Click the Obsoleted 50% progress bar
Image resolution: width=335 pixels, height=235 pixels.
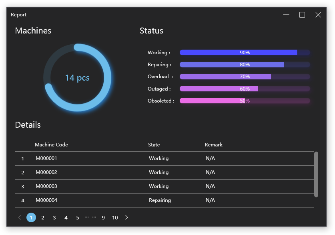point(245,101)
